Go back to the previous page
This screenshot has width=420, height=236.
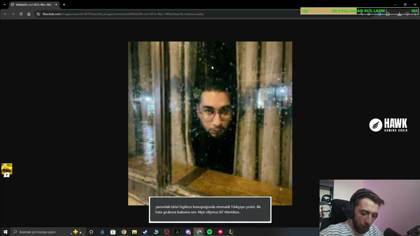tap(5, 14)
